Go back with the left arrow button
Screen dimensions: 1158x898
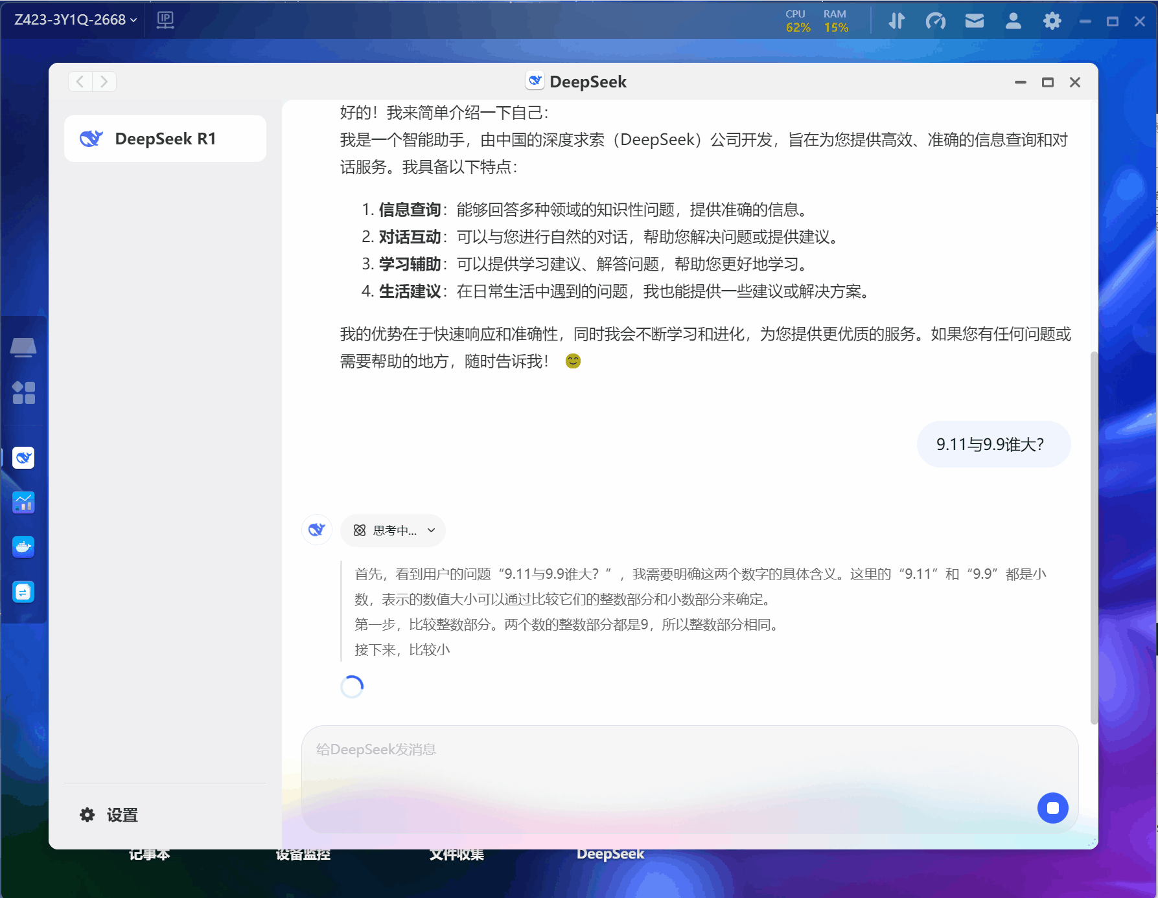coord(80,82)
